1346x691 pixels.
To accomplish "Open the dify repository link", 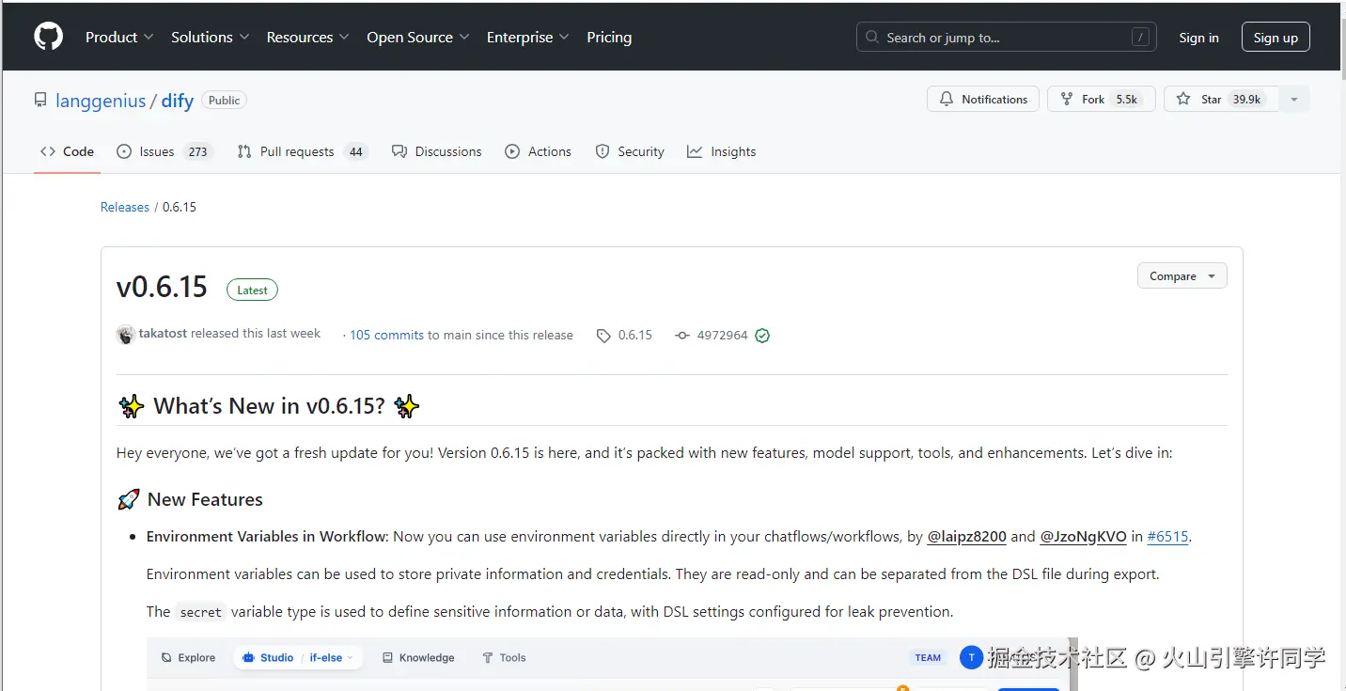I will coord(178,101).
